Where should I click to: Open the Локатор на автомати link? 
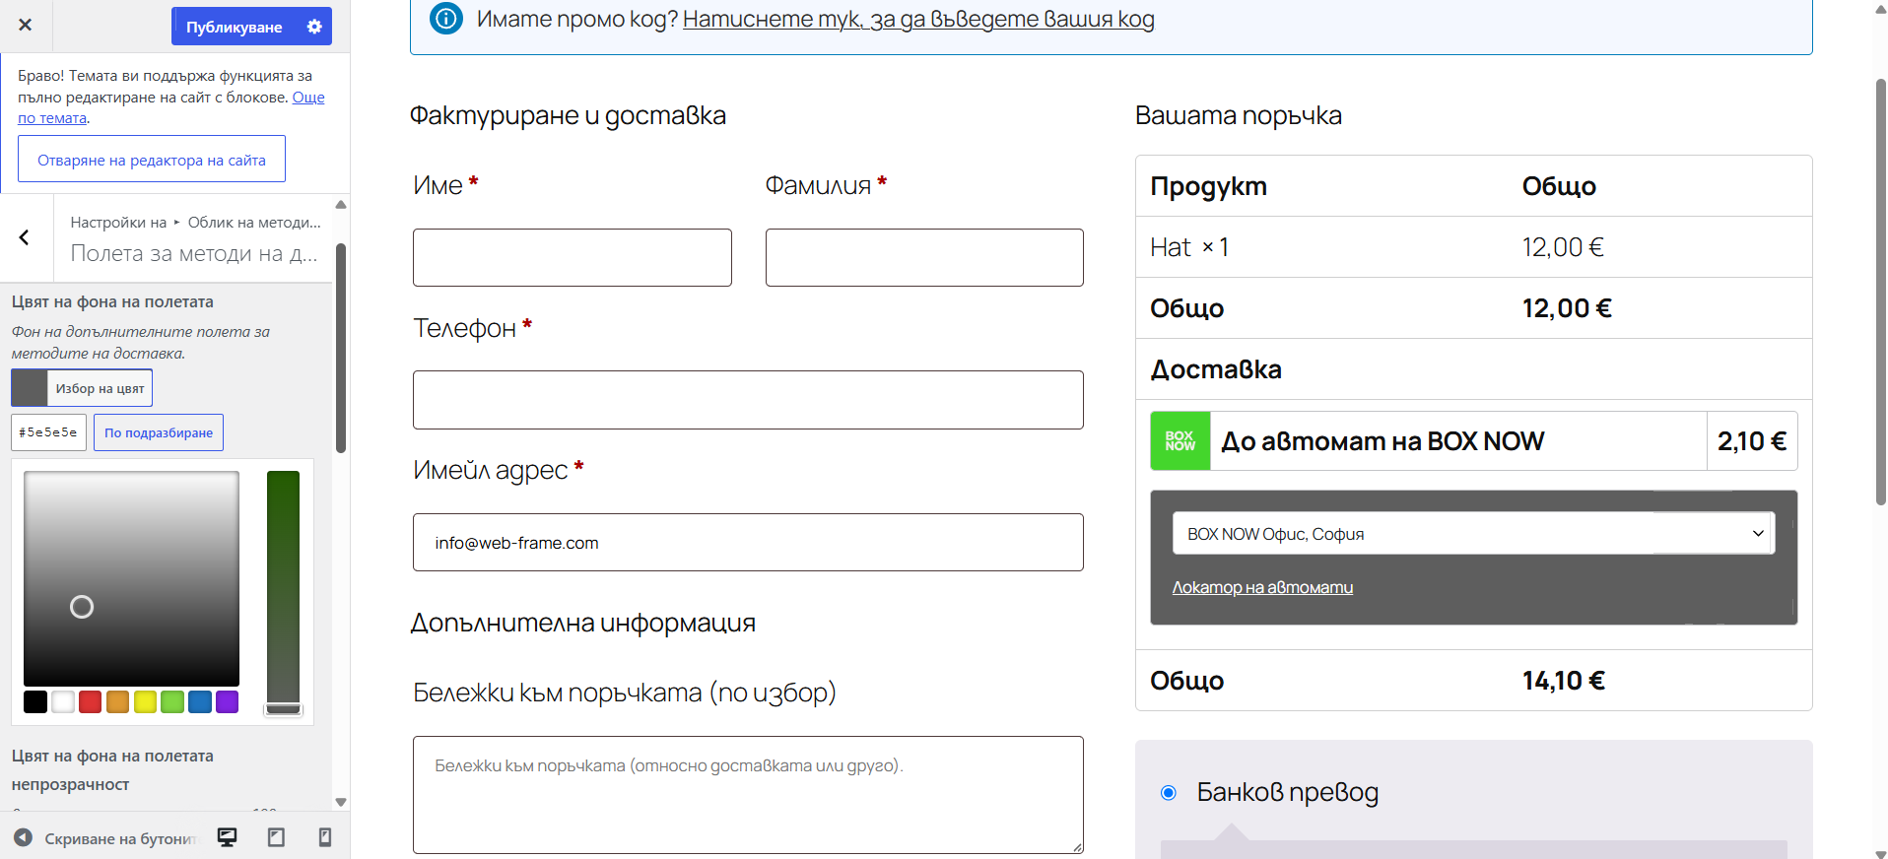(1262, 587)
